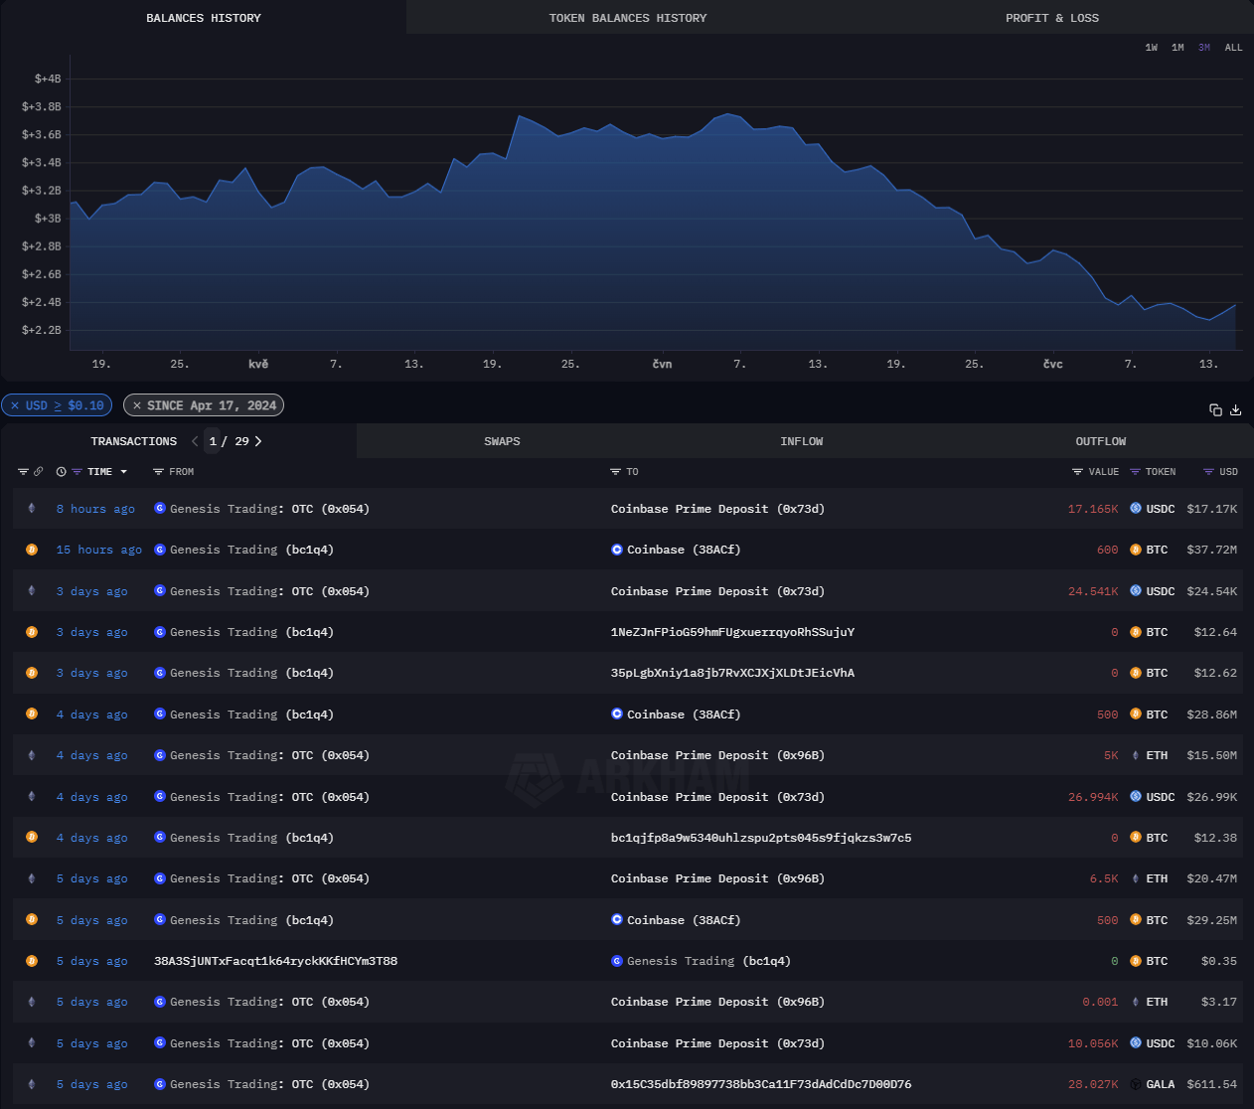
Task: Click the balance chart peak near 19 May
Action: 520,116
